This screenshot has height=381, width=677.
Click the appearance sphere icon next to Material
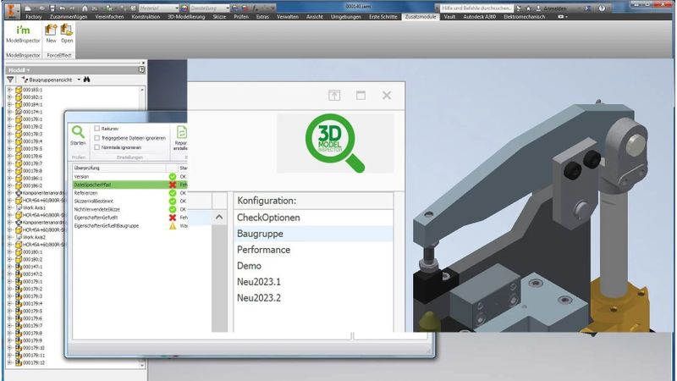(184, 8)
